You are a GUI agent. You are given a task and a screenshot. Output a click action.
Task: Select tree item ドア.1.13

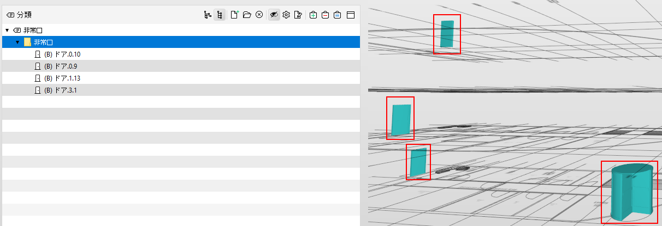(x=180, y=78)
